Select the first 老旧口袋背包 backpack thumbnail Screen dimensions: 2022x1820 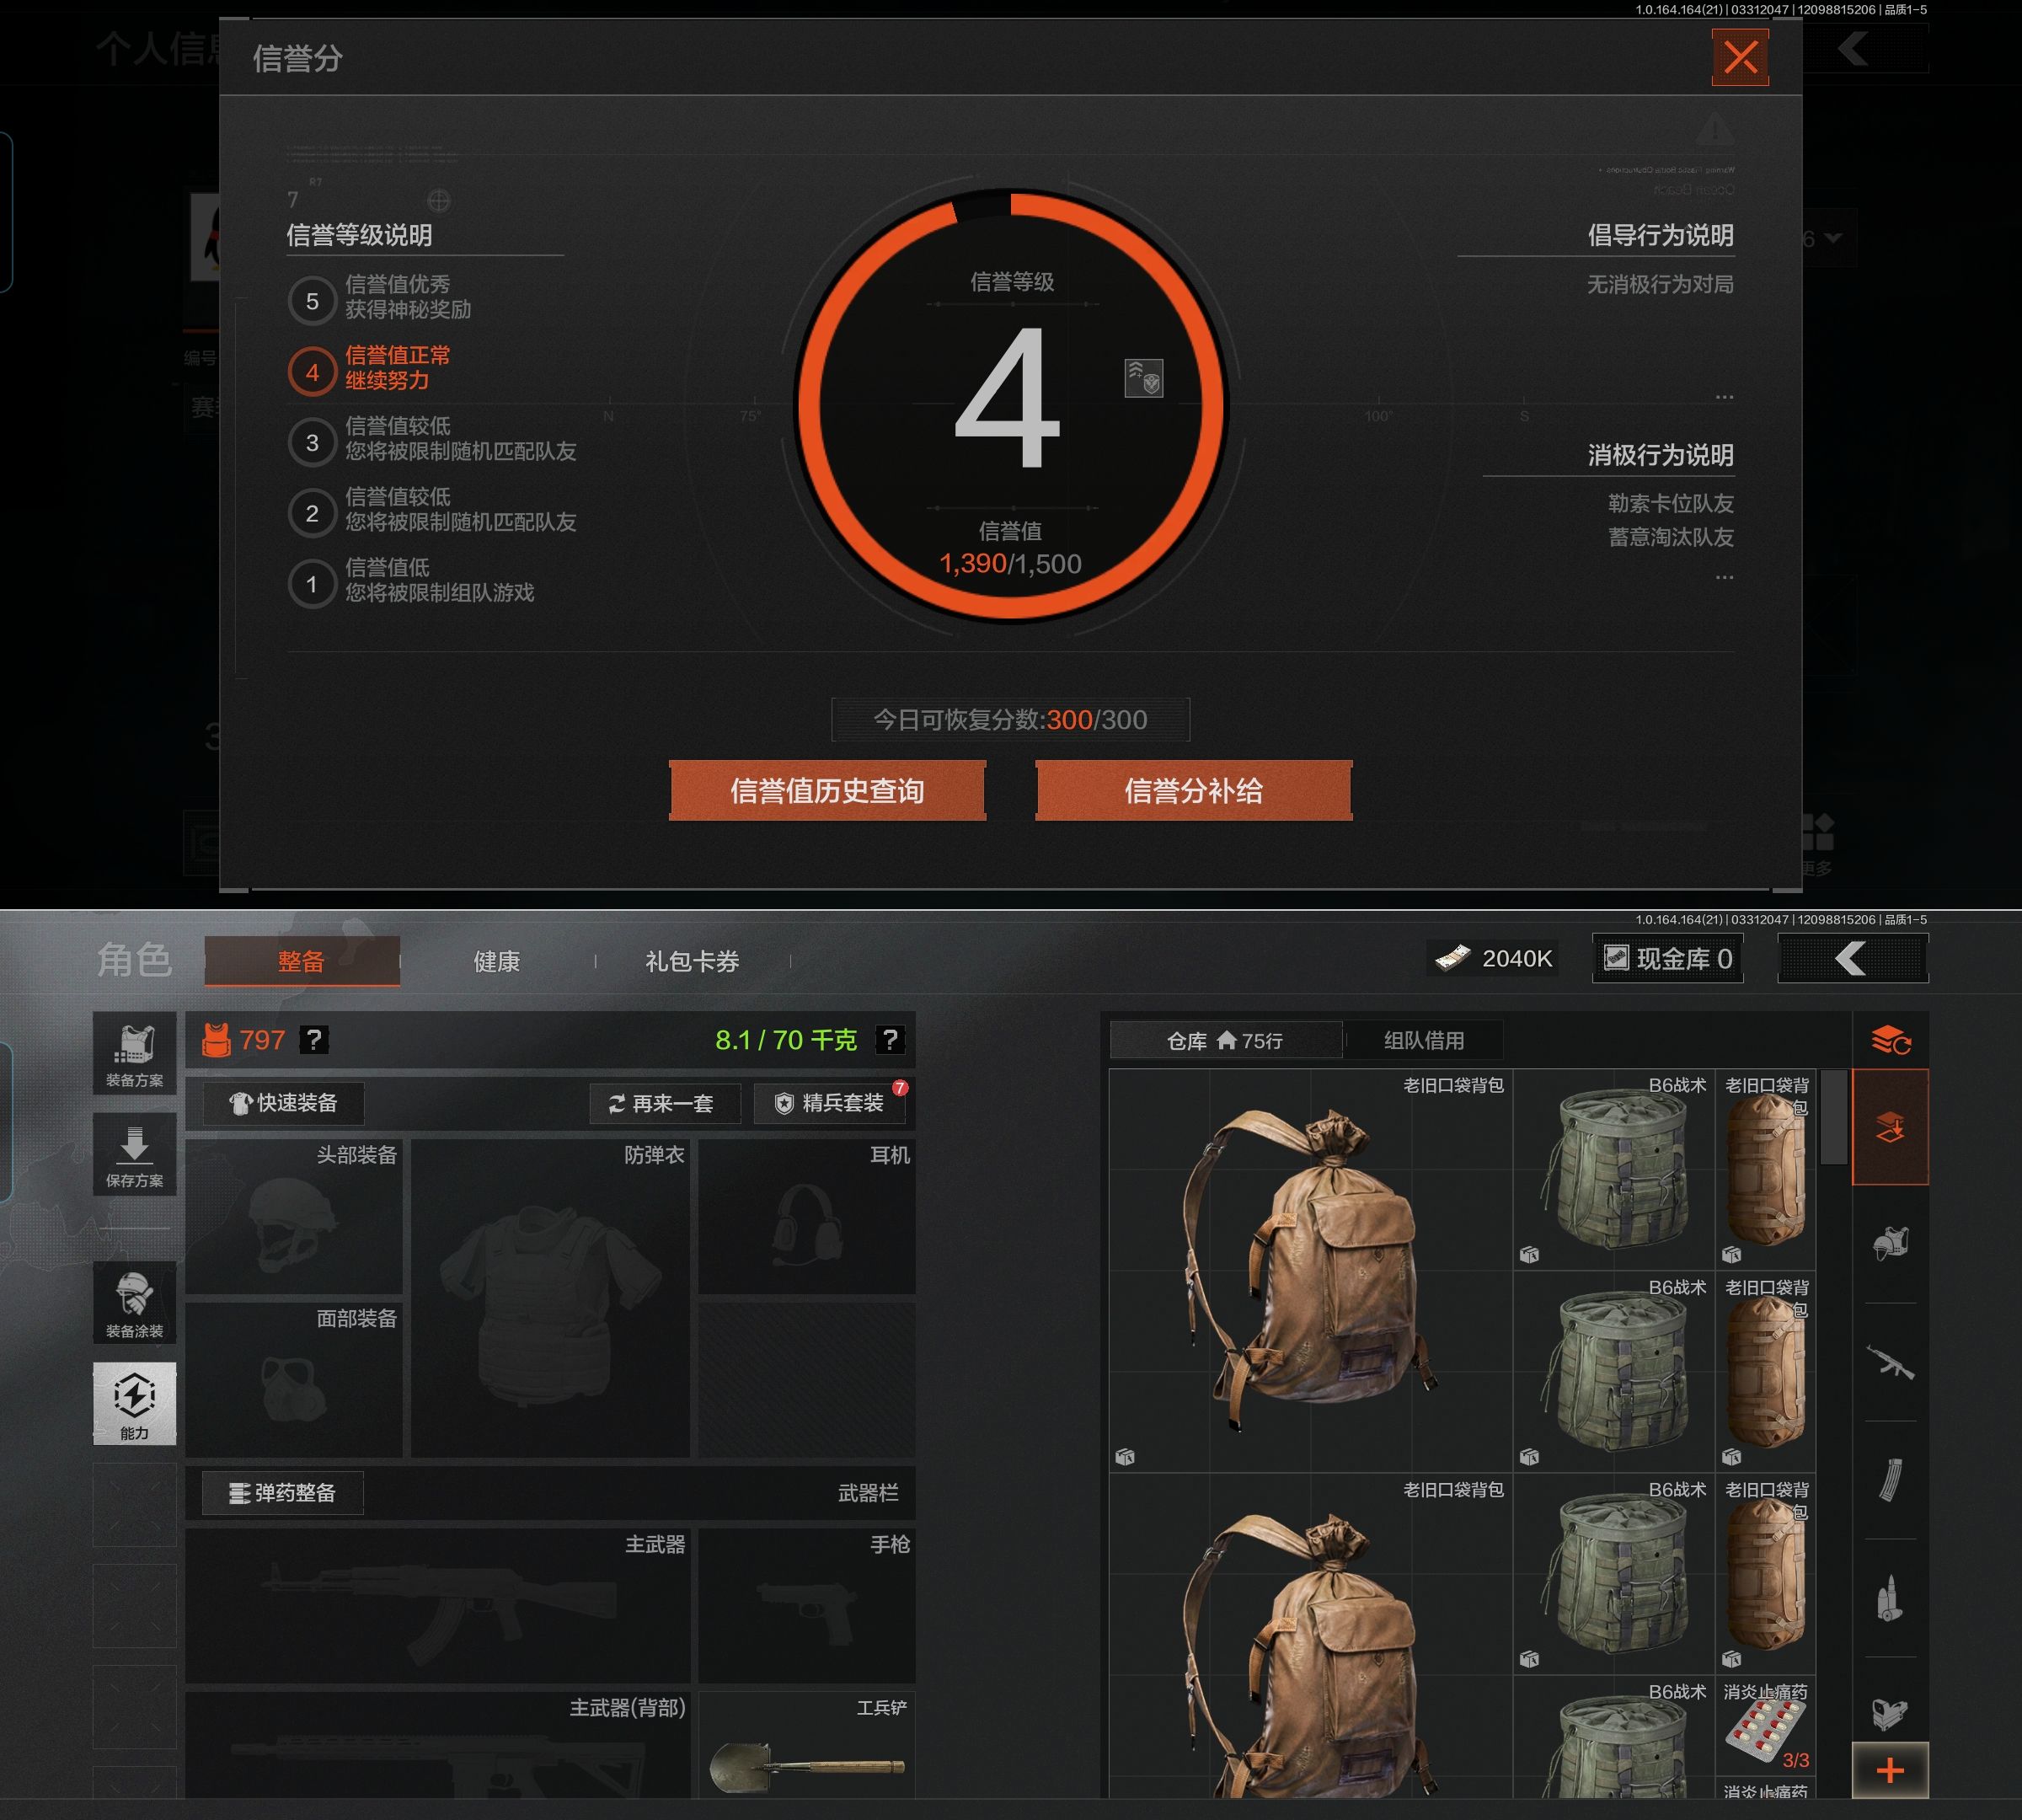[1309, 1270]
